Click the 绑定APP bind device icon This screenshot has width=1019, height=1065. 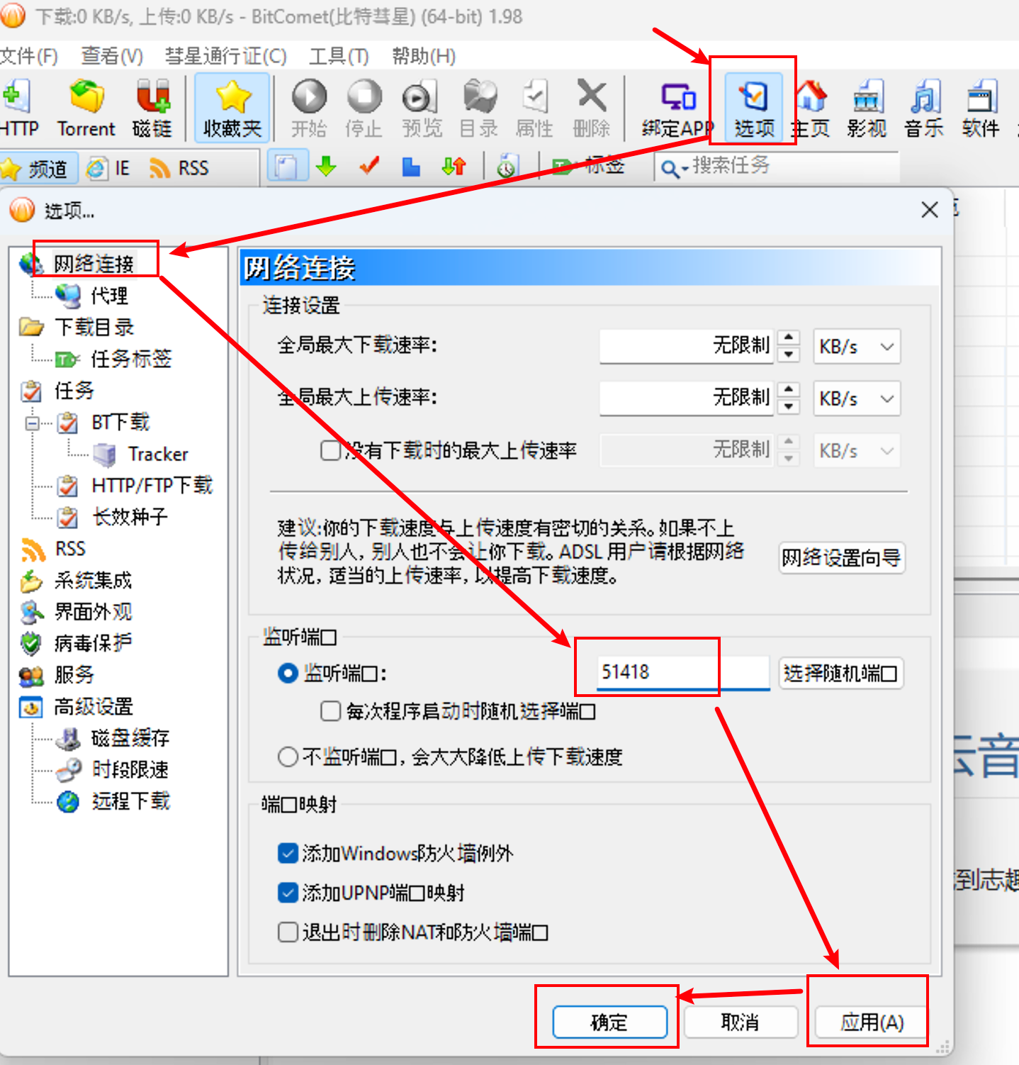(x=677, y=108)
